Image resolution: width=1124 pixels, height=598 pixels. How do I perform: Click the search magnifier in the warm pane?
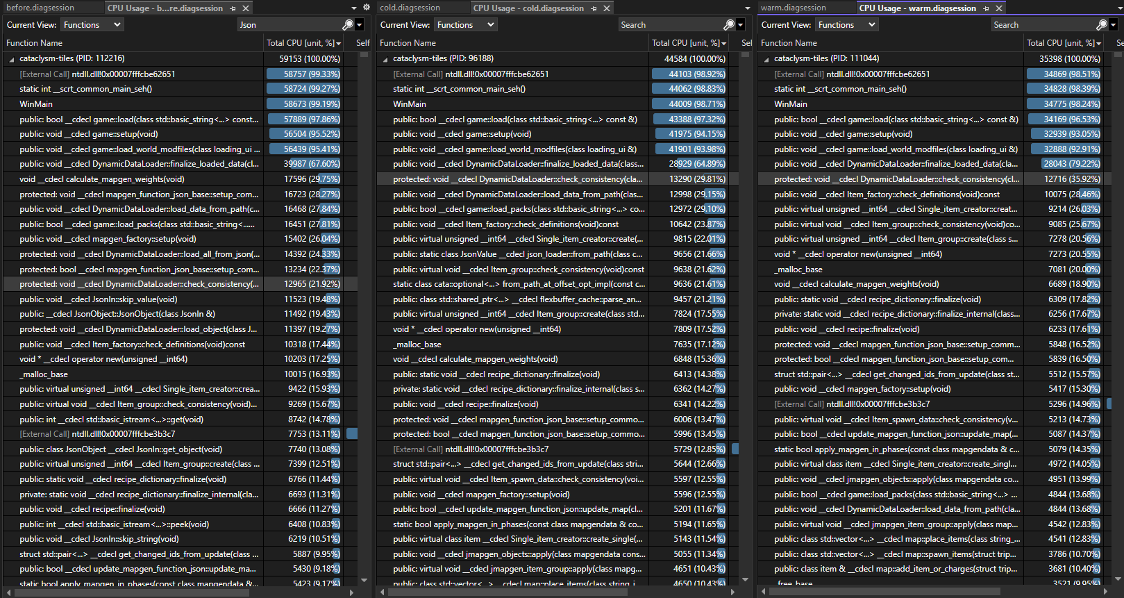pos(1102,25)
